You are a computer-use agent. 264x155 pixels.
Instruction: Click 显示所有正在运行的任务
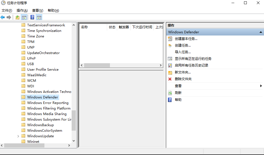(193, 59)
